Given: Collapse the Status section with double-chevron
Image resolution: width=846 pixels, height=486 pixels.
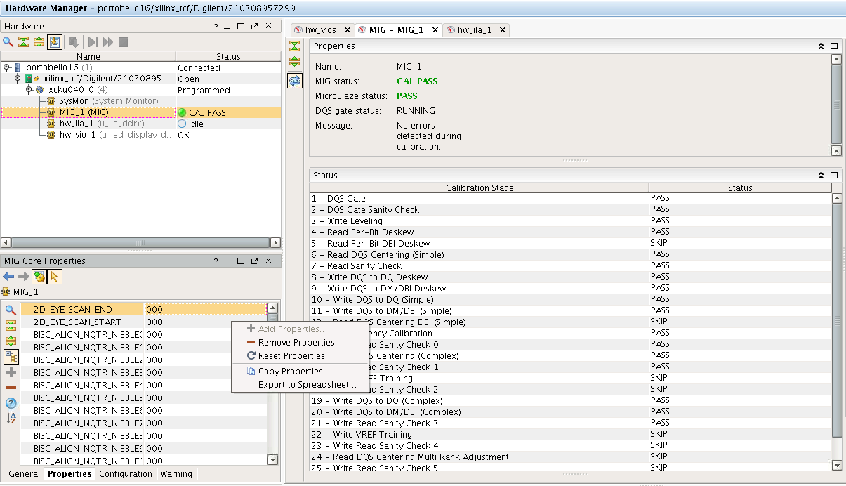Looking at the screenshot, I should tap(821, 176).
